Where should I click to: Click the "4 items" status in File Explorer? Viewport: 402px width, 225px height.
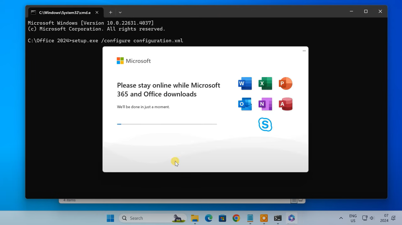(69, 200)
